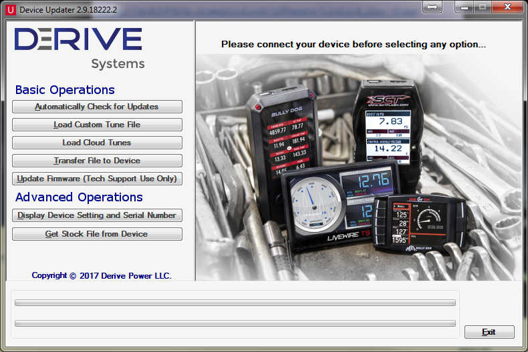The image size is (528, 352).
Task: Click Copyright 2017 Derive Power LLC text
Action: pos(102,276)
